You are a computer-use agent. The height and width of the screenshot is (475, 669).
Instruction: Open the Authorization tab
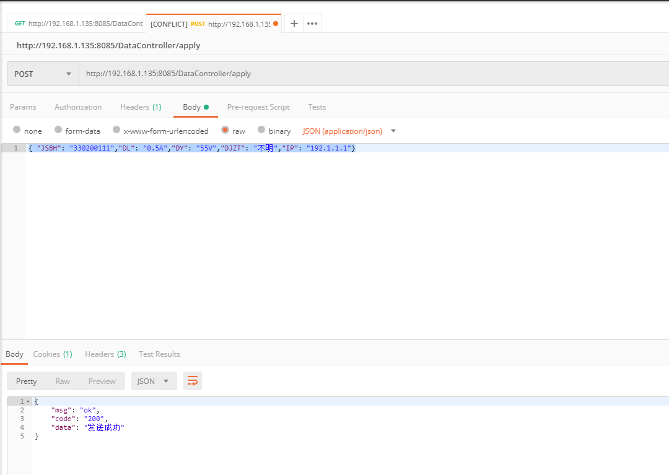pos(78,107)
